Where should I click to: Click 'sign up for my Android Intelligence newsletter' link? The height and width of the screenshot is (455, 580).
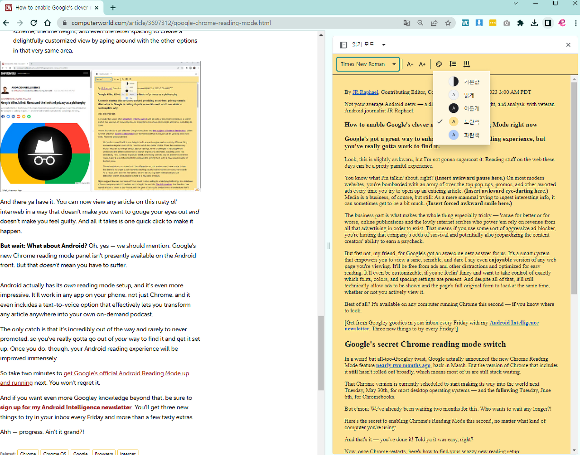[66, 407]
